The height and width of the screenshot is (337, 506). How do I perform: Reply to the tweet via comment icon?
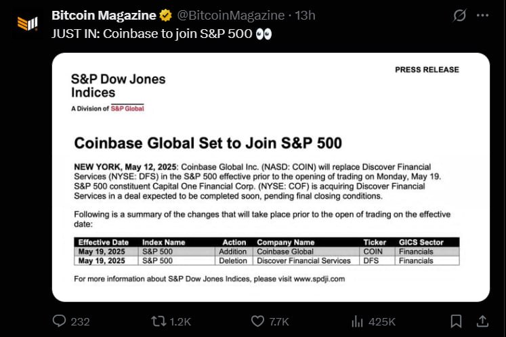(59, 321)
